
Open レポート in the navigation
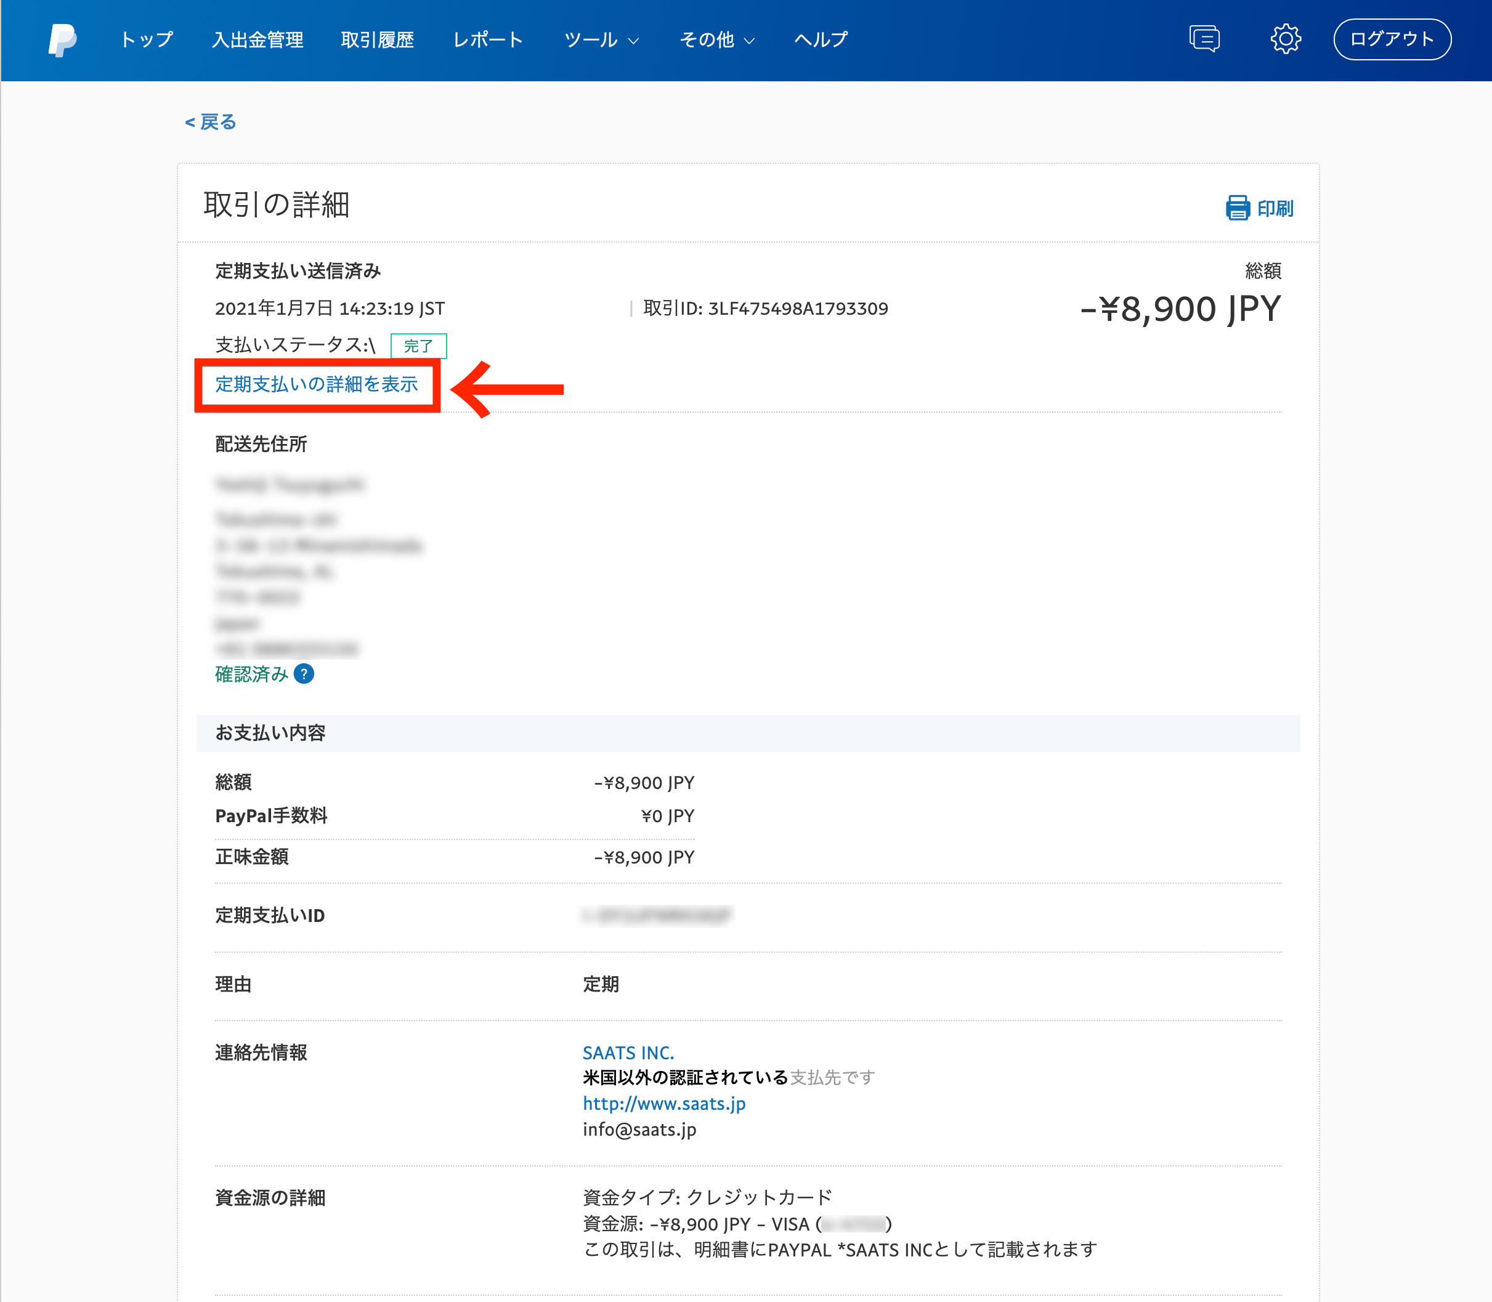click(x=489, y=40)
